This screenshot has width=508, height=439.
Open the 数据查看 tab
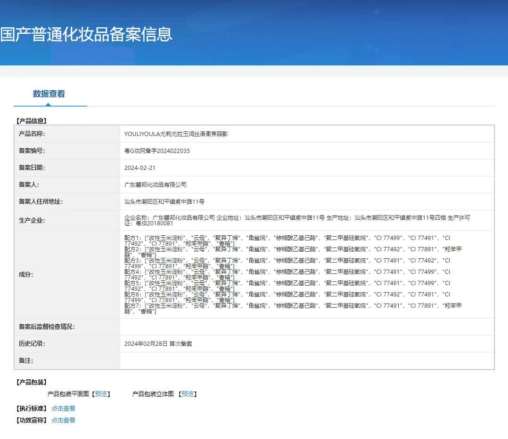coord(49,94)
